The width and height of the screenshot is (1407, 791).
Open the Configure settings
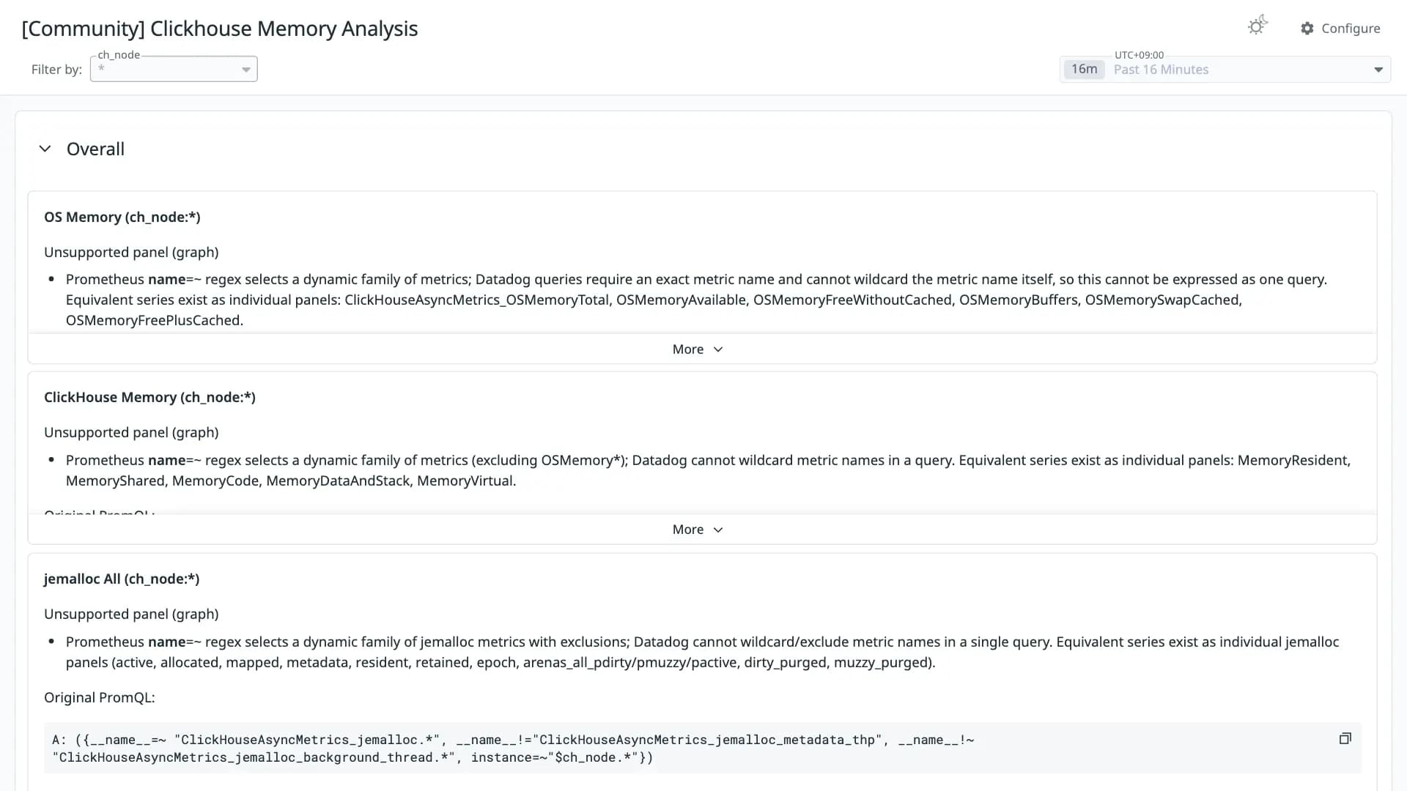(1340, 29)
